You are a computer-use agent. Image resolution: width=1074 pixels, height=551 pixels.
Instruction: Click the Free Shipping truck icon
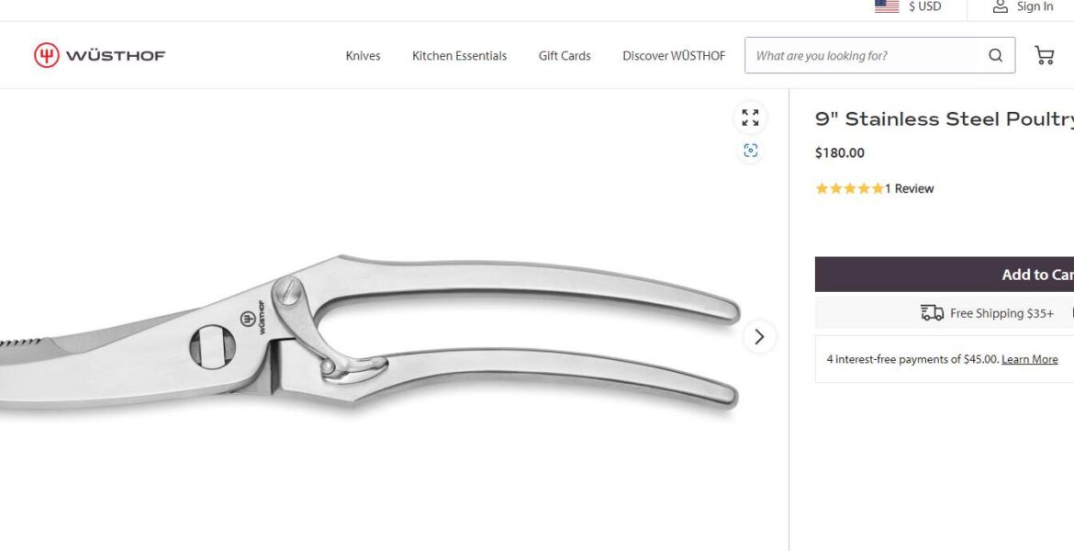click(932, 313)
